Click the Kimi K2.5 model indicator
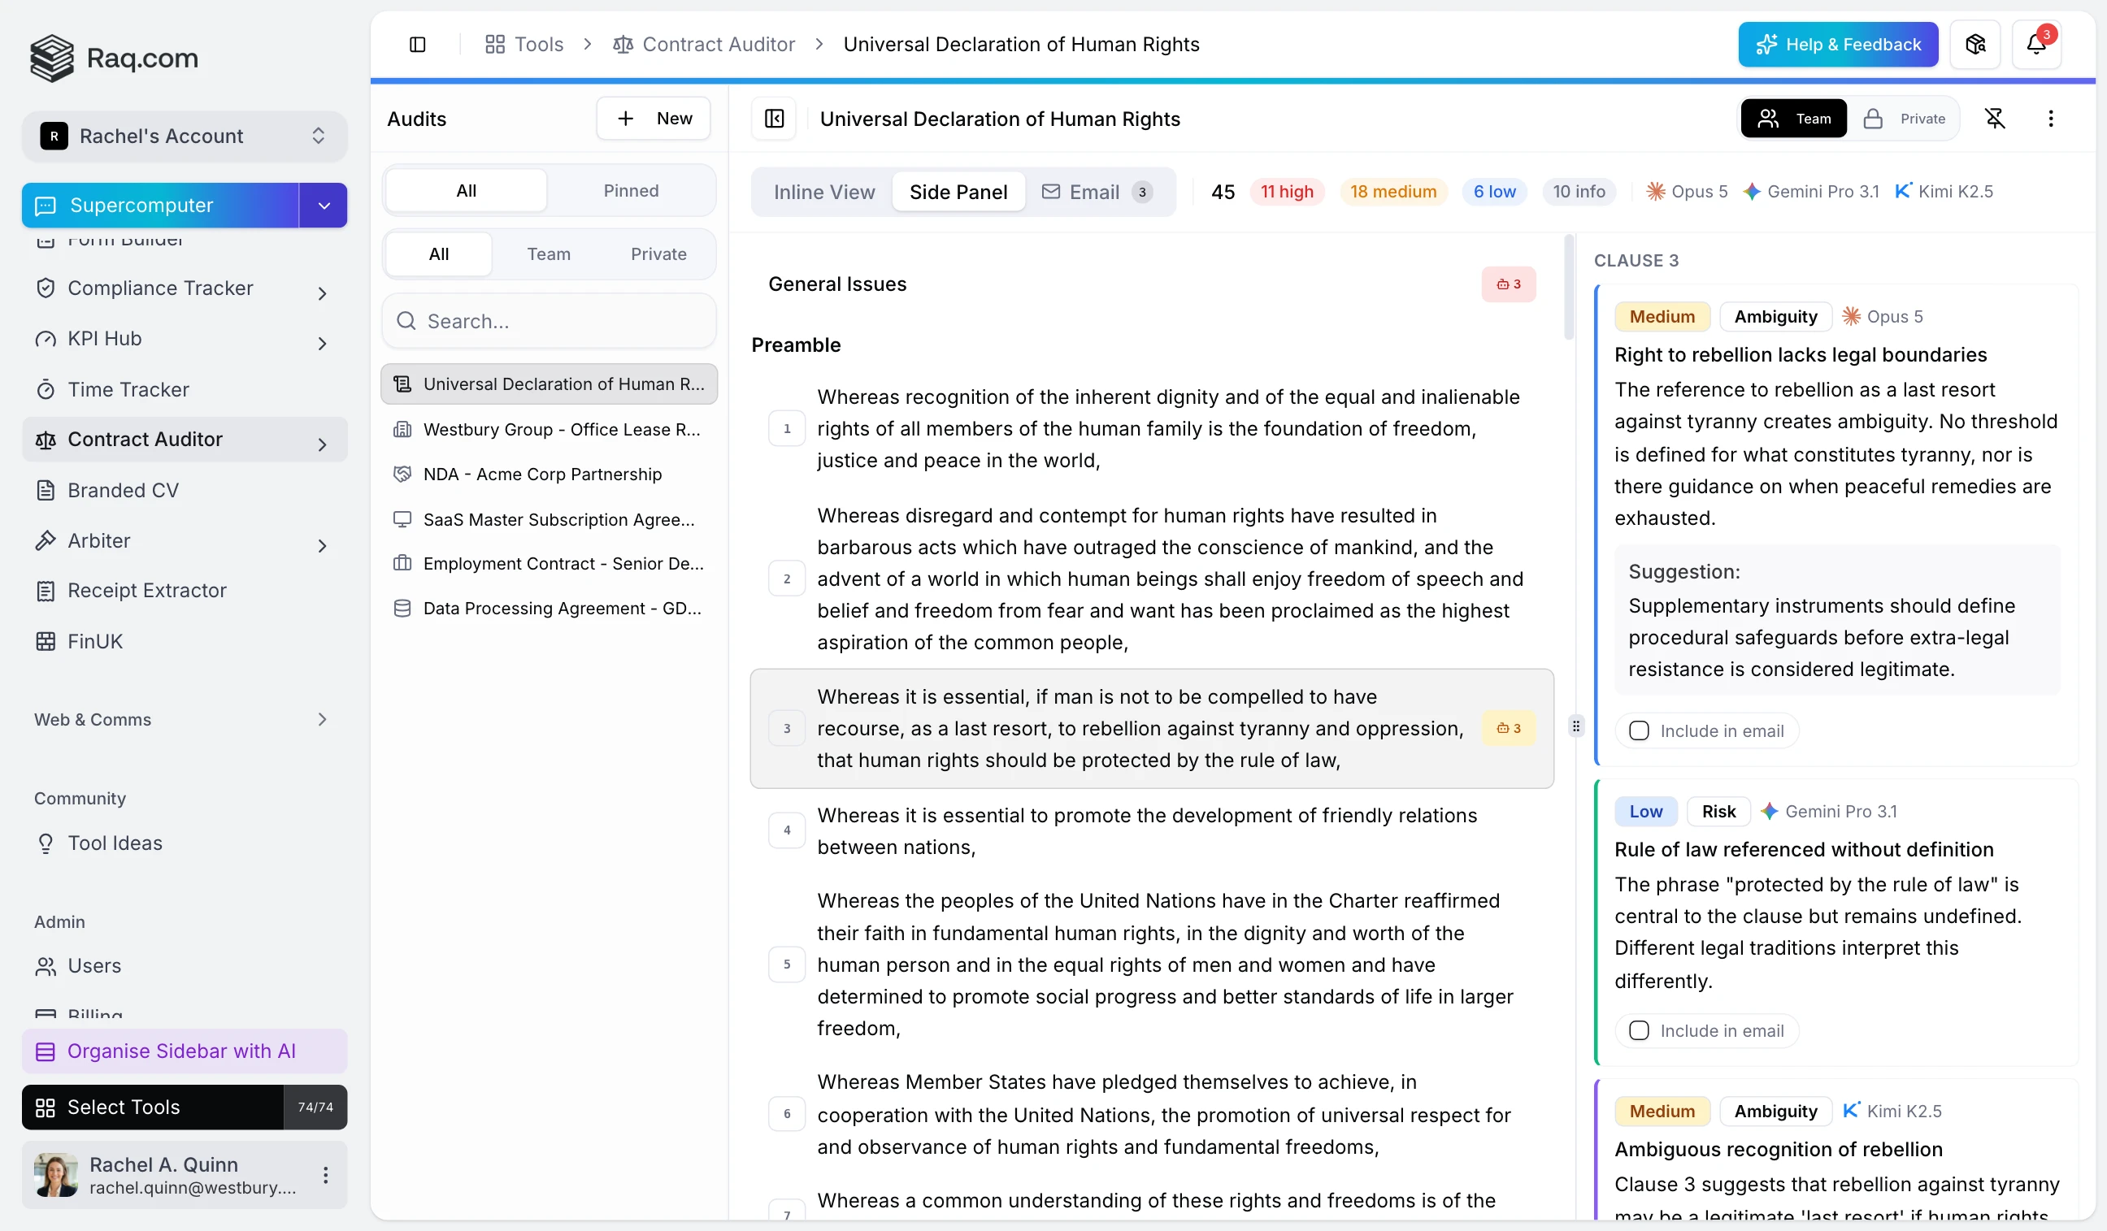 point(1944,192)
